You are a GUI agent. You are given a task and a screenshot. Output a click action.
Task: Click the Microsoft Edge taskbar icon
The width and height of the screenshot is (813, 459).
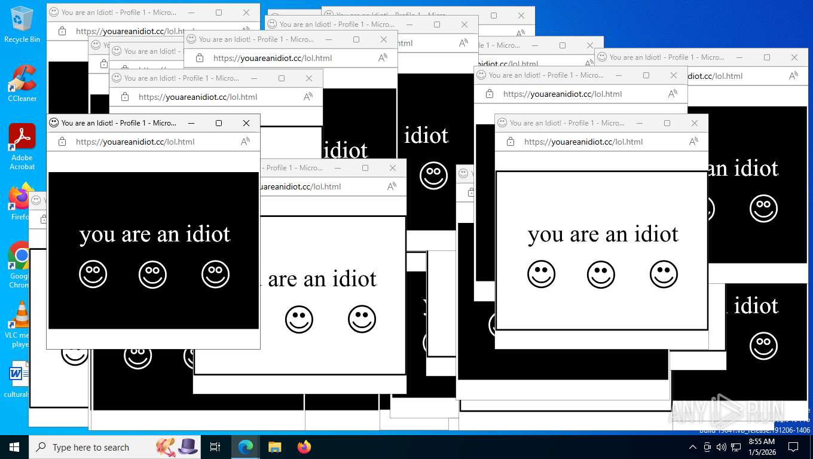pos(245,447)
